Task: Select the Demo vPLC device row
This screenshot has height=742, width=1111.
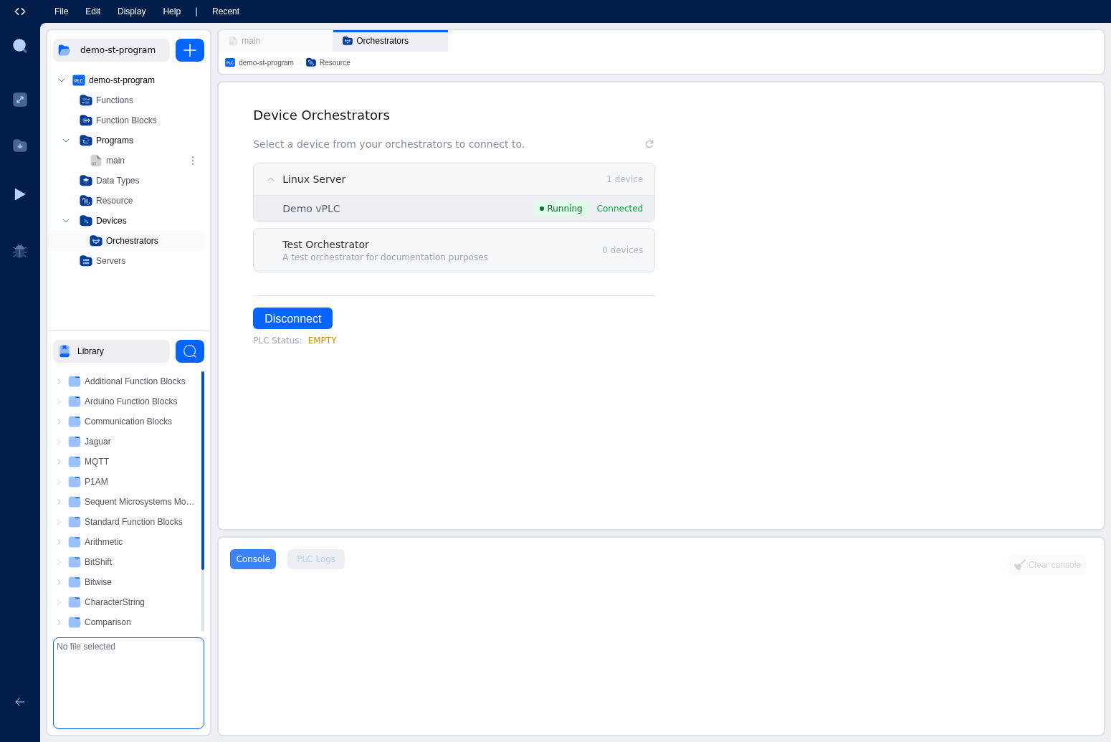Action: point(454,209)
